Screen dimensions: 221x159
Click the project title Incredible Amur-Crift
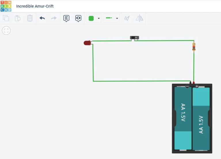[35, 6]
